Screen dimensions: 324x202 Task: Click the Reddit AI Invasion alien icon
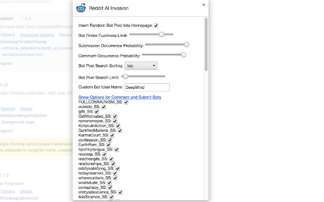(81, 8)
